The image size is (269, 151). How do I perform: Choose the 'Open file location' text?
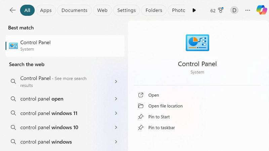pos(165,106)
